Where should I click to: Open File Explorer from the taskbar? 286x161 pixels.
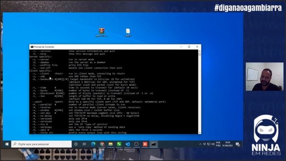click(110, 144)
